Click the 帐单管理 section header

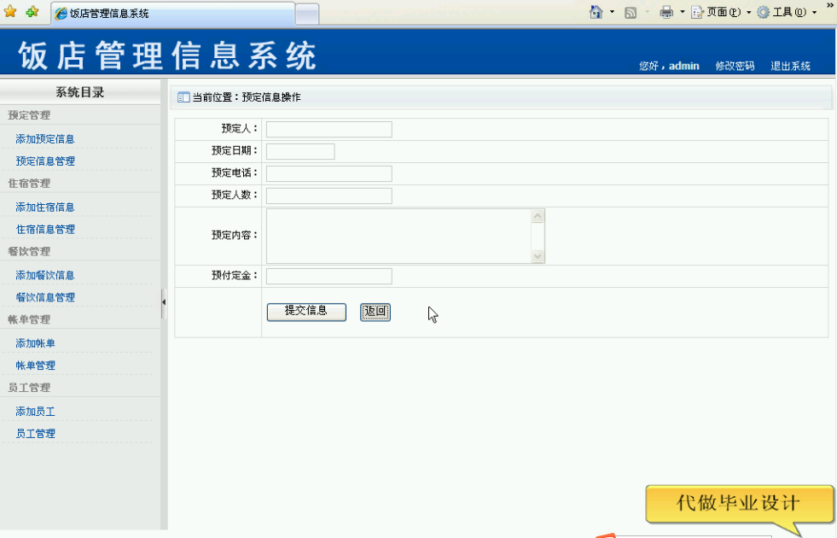[x=29, y=319]
